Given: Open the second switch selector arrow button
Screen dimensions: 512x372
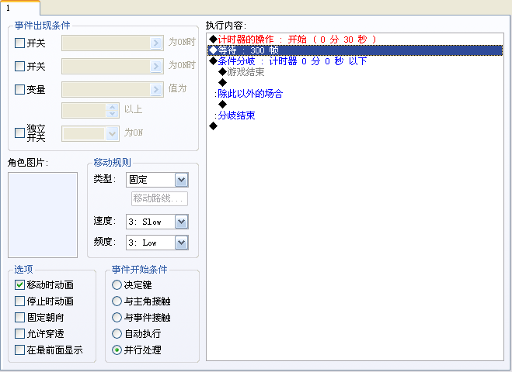Looking at the screenshot, I should [156, 66].
